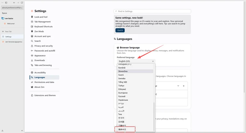Toggle the sidebar panel icon
The width and height of the screenshot is (246, 133).
[x=6, y=3]
